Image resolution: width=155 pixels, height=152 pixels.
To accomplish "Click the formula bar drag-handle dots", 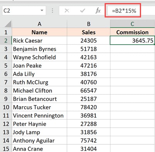I will click(52, 10).
